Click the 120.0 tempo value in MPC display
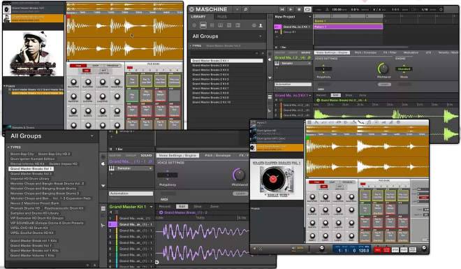Screen dimensions: 461x269 pos(364,251)
